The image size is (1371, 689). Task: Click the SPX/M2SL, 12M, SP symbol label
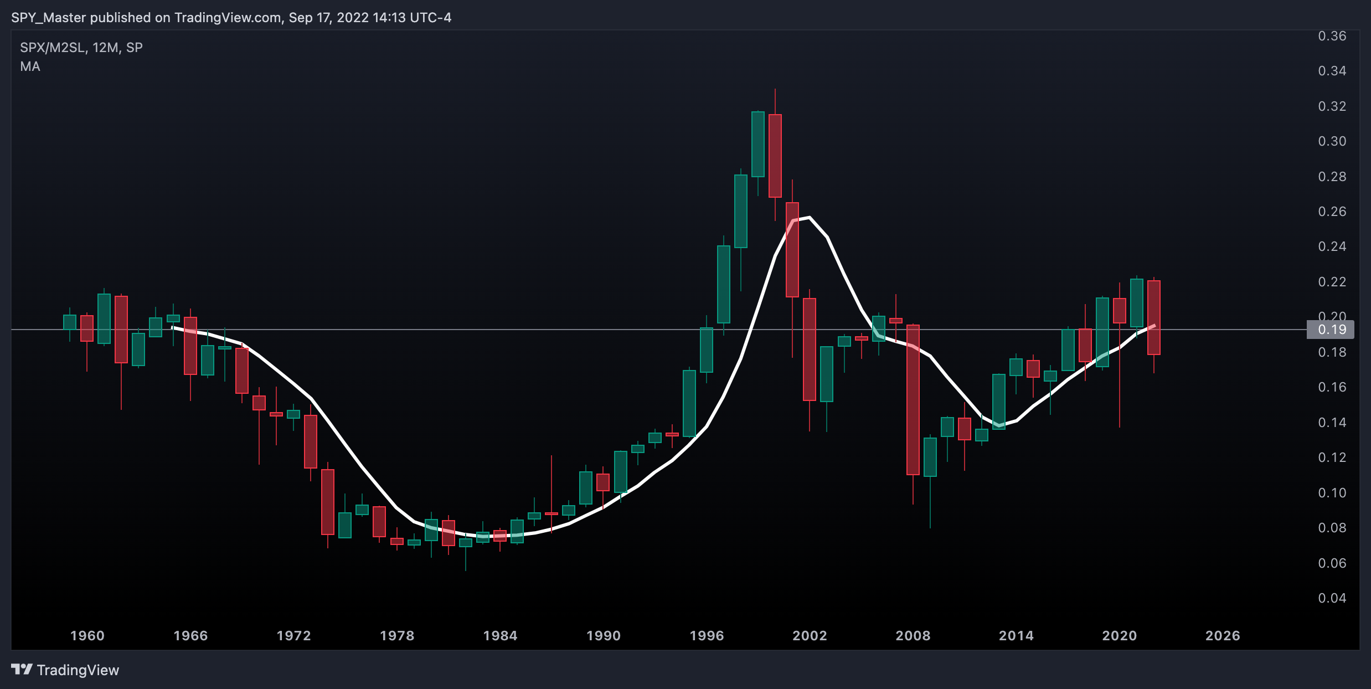point(81,48)
